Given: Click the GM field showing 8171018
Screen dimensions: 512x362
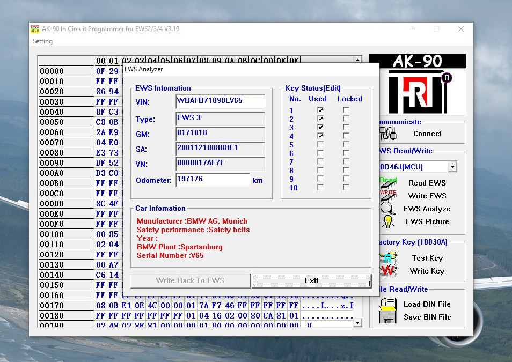Looking at the screenshot, I should pyautogui.click(x=220, y=134).
